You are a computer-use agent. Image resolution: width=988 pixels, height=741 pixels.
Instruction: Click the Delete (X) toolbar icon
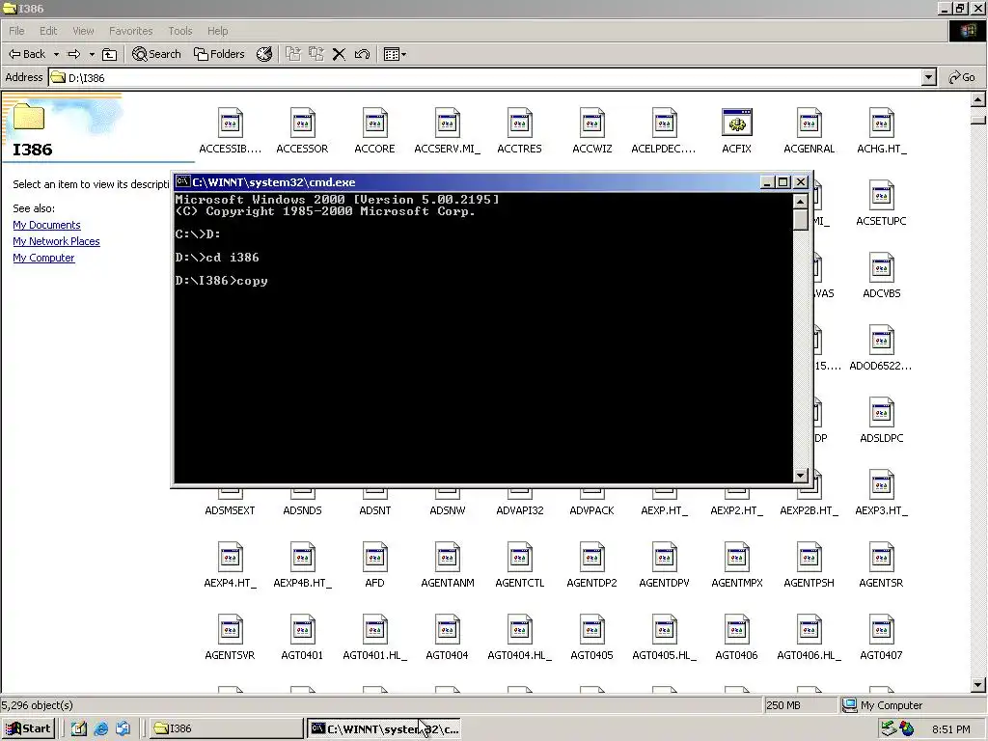(x=339, y=54)
